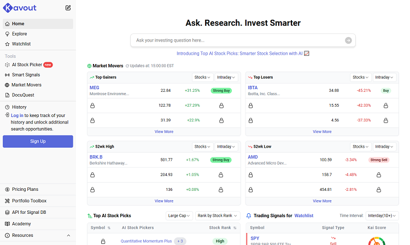Open Intraday dropdown in Top Gainers
The image size is (410, 245).
click(x=226, y=78)
